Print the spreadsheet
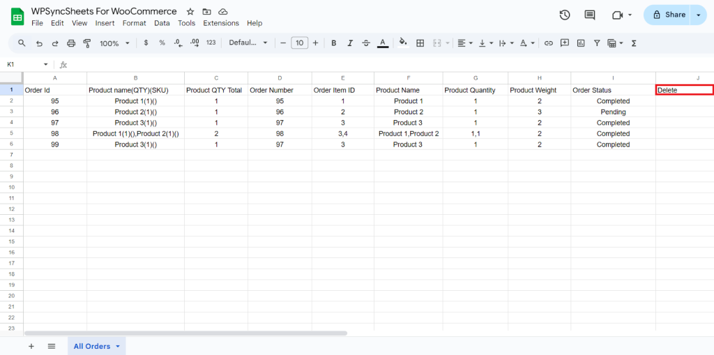 click(71, 43)
